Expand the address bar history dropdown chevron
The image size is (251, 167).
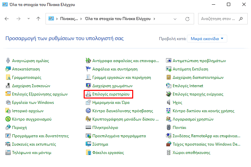tap(175, 19)
